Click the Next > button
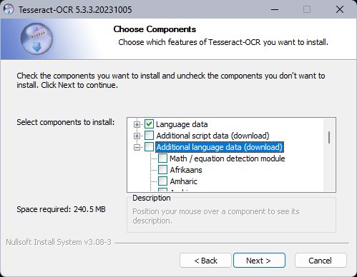The height and width of the screenshot is (277, 357). pyautogui.click(x=259, y=261)
